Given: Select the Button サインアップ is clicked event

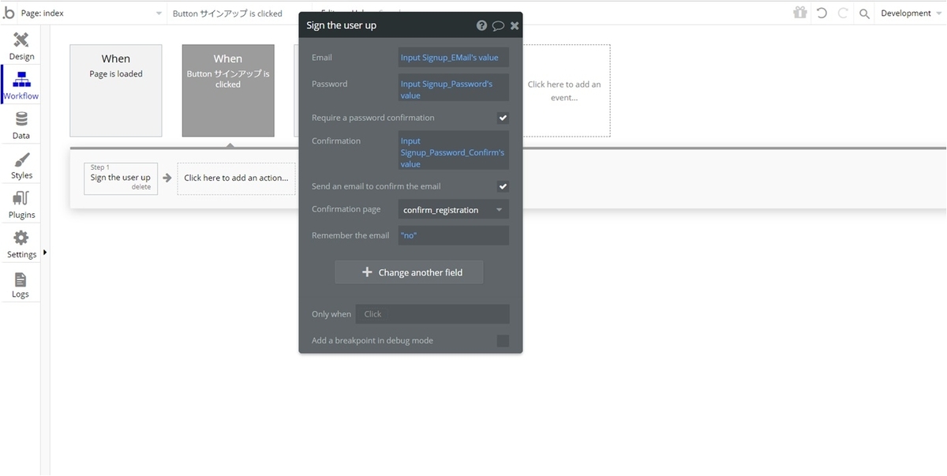Looking at the screenshot, I should (x=228, y=91).
